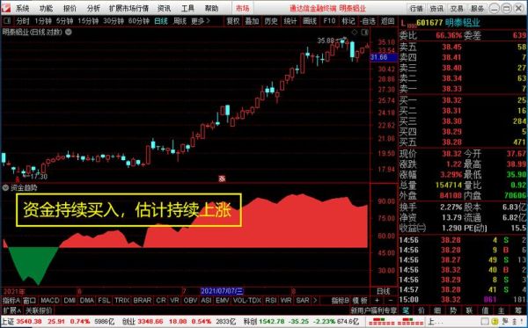Open the 系统 menu
The image size is (528, 328).
22,9
